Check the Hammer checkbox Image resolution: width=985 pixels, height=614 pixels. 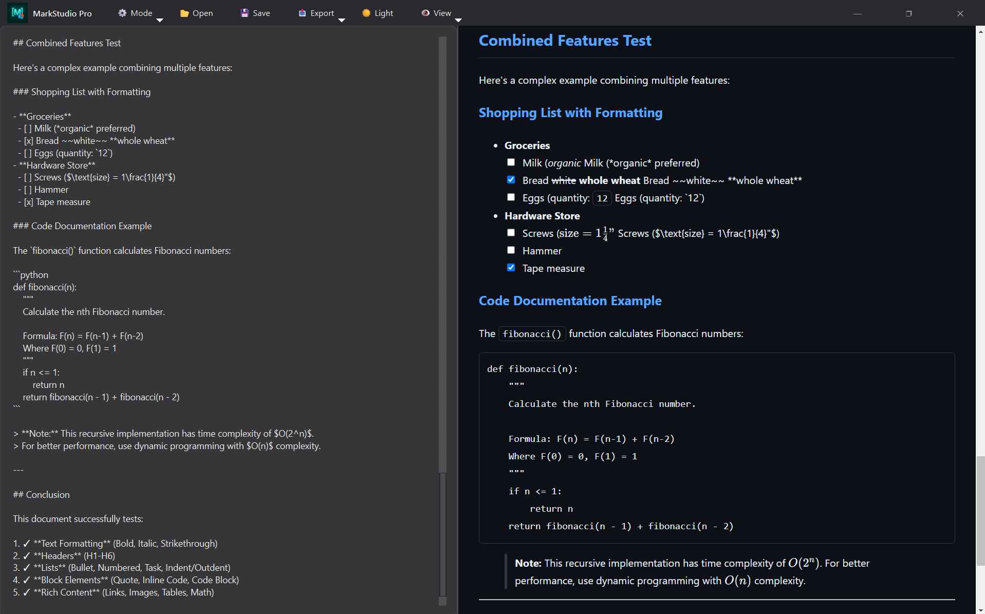(x=511, y=250)
